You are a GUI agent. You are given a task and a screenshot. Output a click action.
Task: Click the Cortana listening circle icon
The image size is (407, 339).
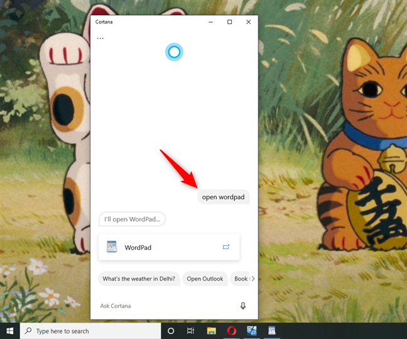point(174,52)
